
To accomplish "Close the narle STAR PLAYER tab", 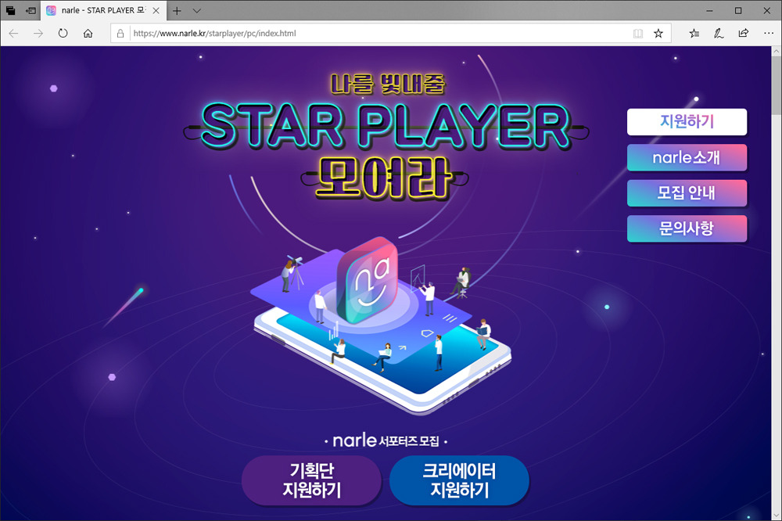I will pyautogui.click(x=156, y=10).
